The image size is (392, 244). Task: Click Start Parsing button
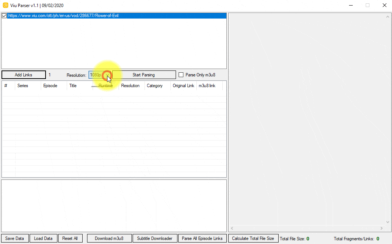point(144,75)
